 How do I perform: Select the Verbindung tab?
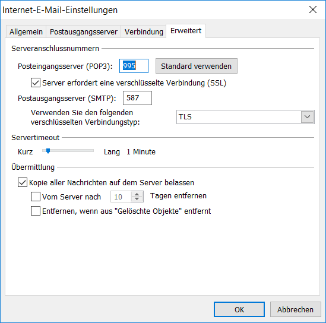144,32
